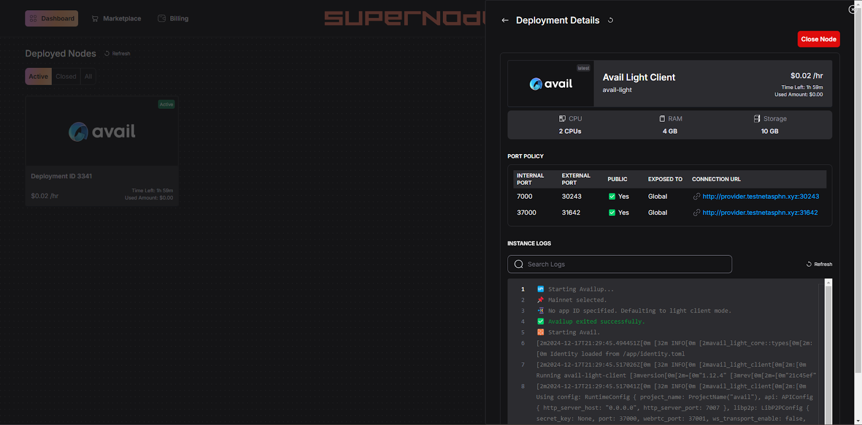Click the EXPOSED TO column header
862x425 pixels.
(x=665, y=179)
